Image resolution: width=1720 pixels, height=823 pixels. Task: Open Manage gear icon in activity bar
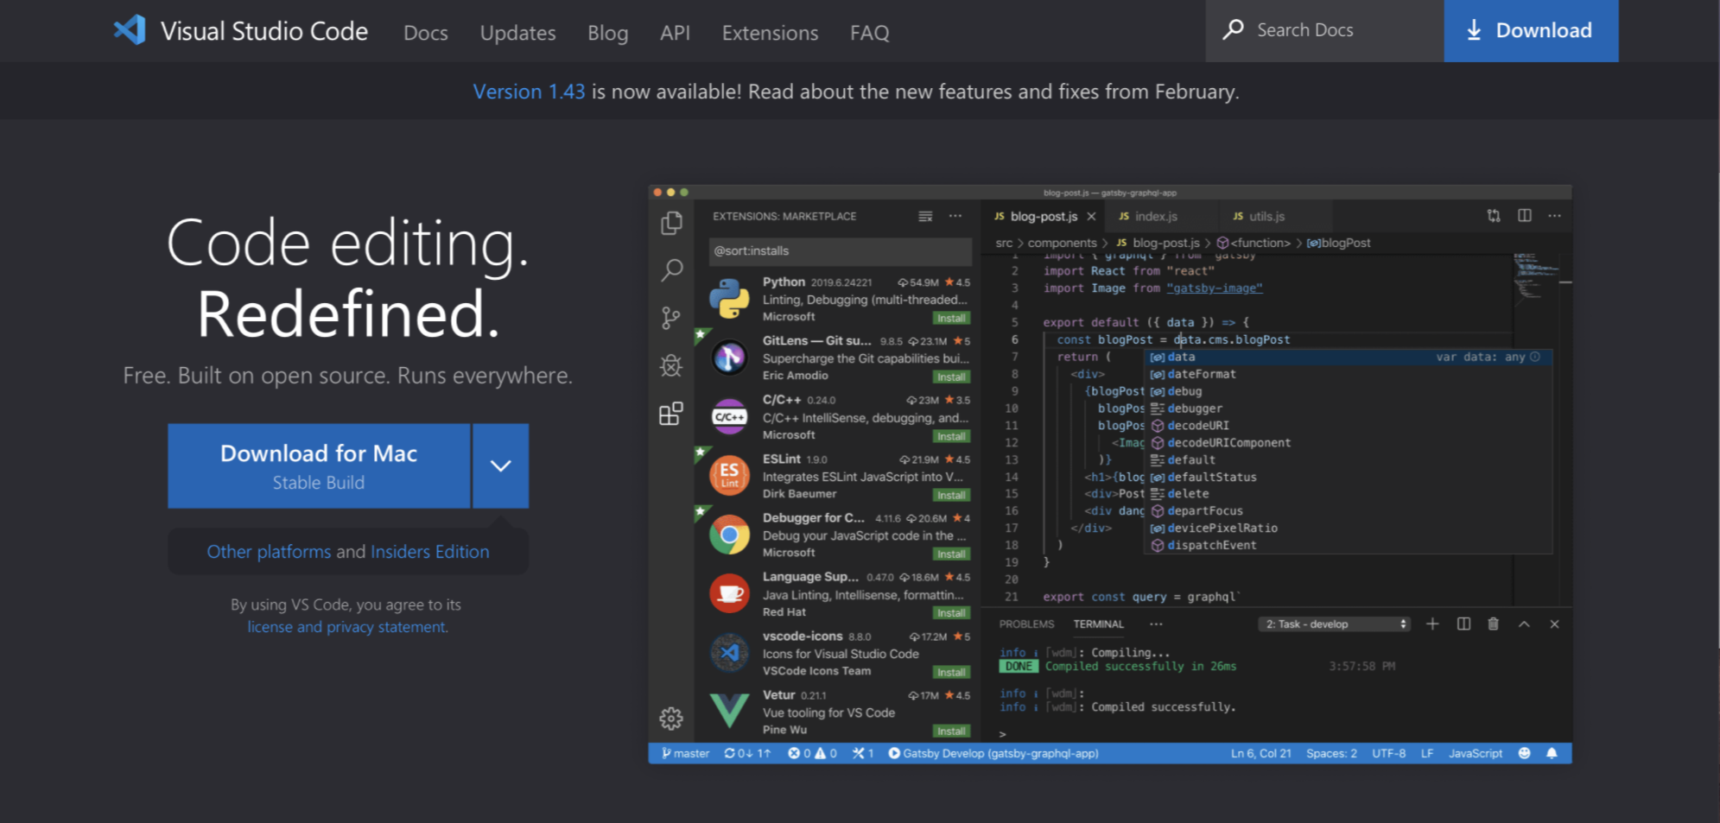point(671,718)
